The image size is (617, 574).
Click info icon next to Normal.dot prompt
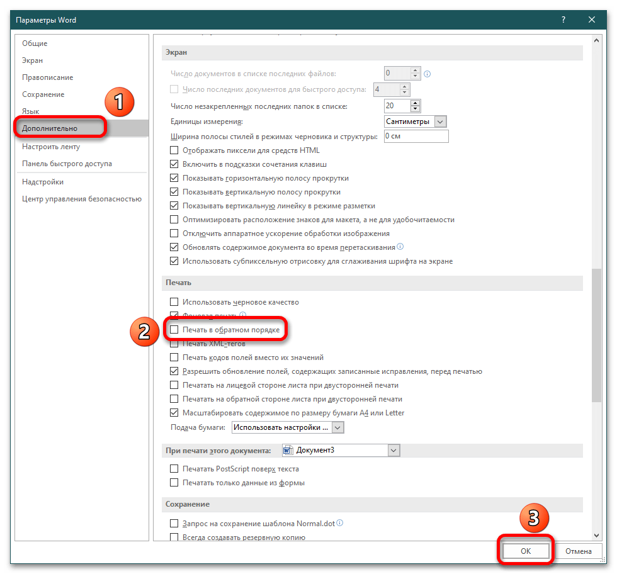[340, 523]
